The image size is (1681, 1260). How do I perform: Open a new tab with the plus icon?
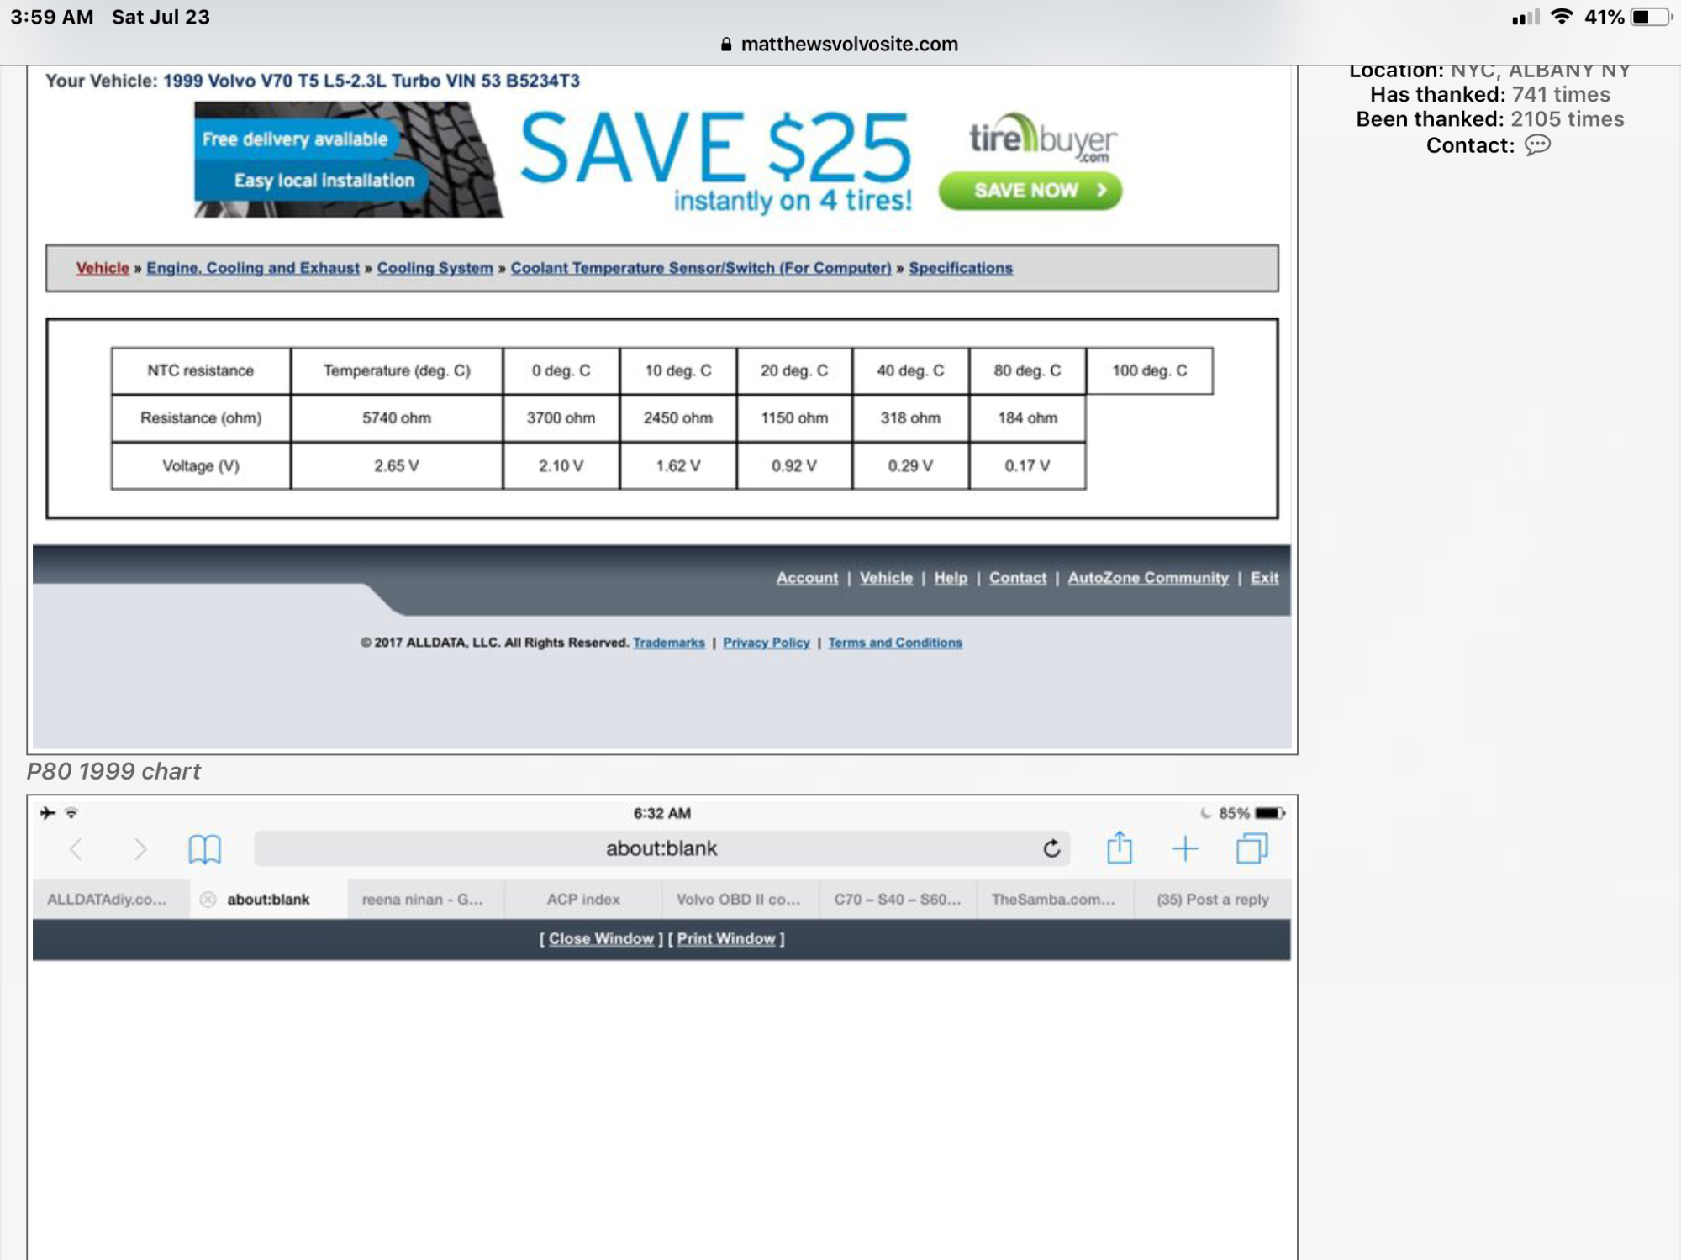1185,848
